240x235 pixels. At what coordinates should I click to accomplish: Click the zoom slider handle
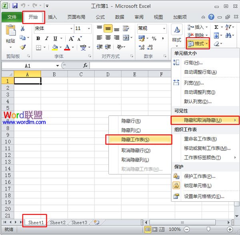point(208,229)
